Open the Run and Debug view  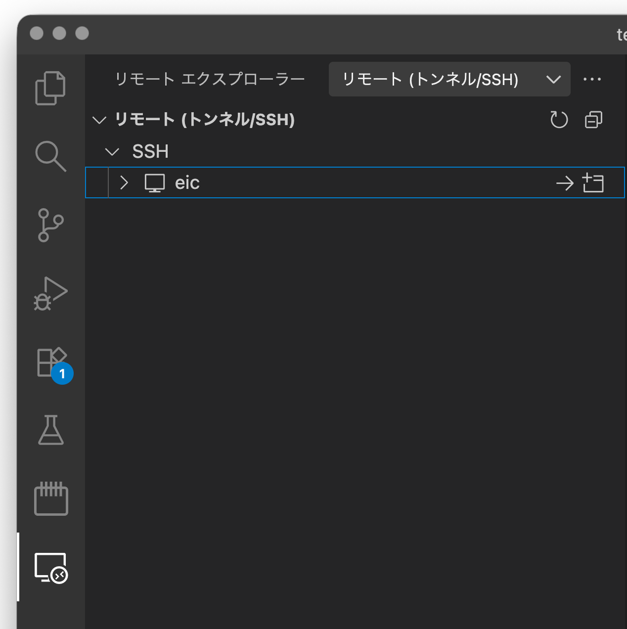(50, 294)
